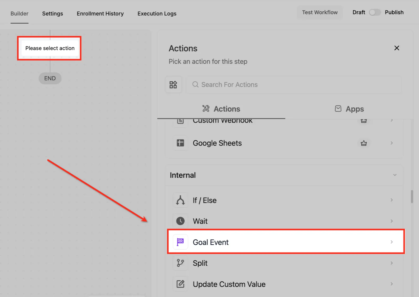Click the Search For Actions field
Screen dimensions: 419x297
pyautogui.click(x=294, y=85)
